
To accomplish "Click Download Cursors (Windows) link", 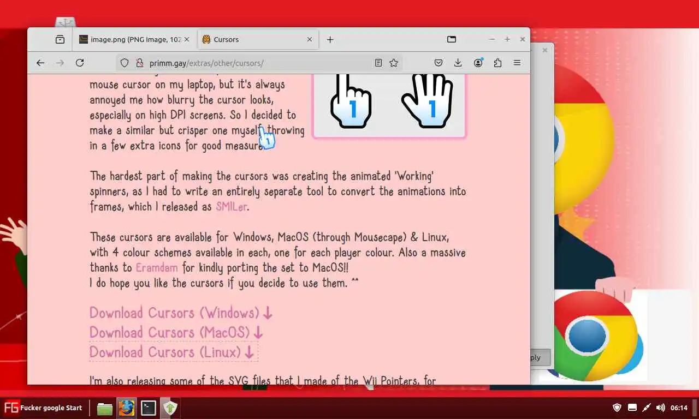I will [x=181, y=313].
